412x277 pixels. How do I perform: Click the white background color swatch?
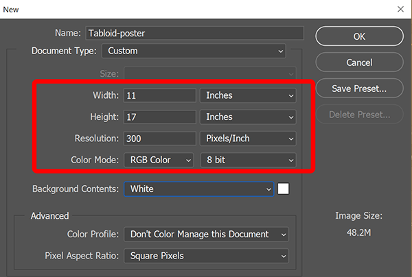click(283, 189)
